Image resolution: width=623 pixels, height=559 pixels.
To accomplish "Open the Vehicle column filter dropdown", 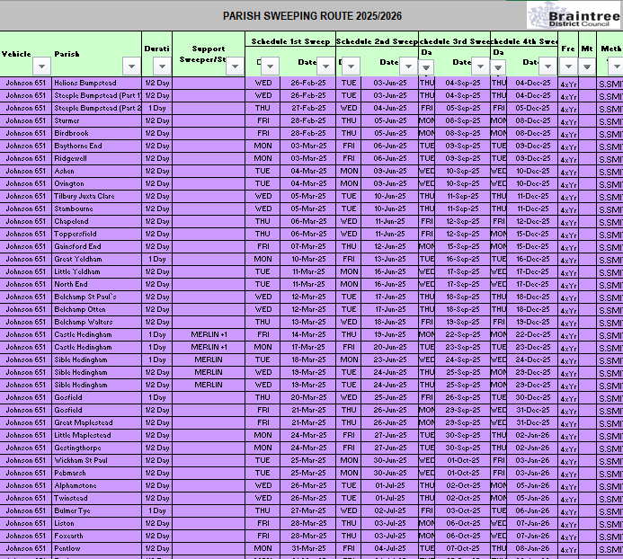I will pos(41,66).
